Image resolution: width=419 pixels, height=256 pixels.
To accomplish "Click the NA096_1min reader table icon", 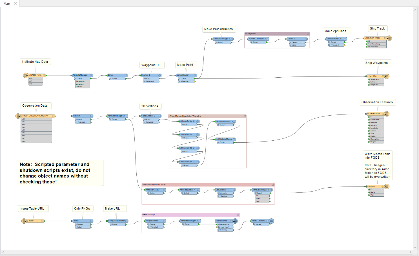I will pos(26,75).
